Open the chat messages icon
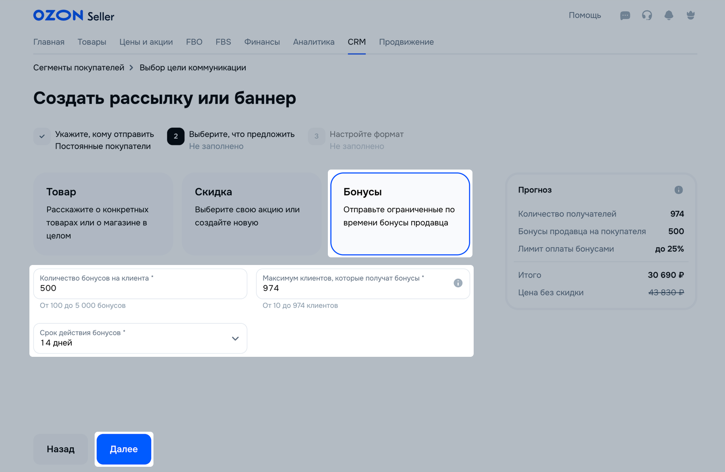The image size is (725, 472). click(625, 16)
